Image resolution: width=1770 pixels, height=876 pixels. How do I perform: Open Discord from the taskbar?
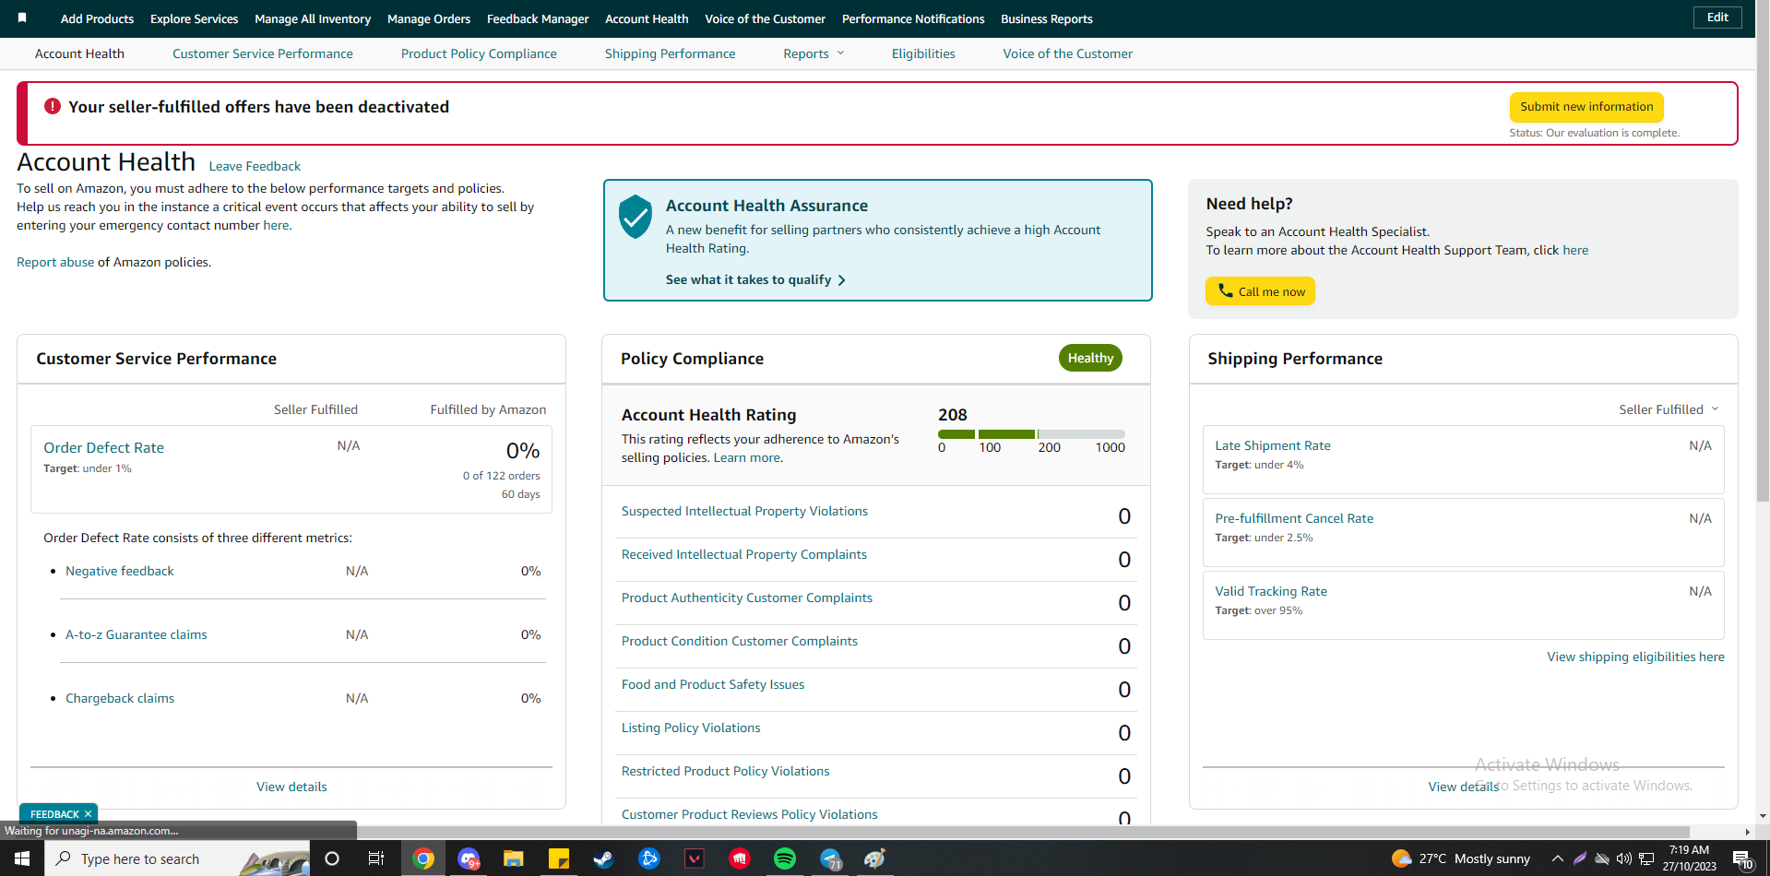(x=469, y=858)
